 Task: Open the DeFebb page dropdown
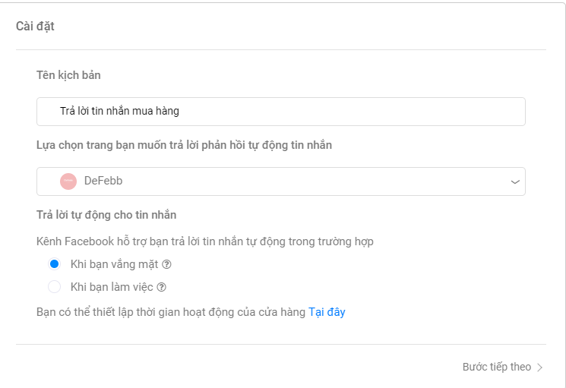coord(281,181)
